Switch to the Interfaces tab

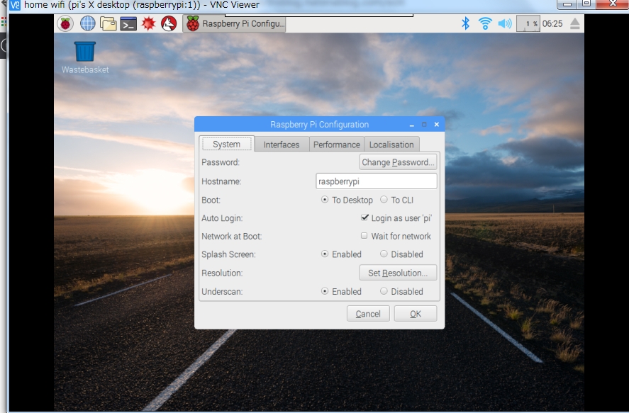point(282,145)
